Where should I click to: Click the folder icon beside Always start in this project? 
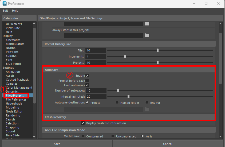pyautogui.click(x=147, y=35)
